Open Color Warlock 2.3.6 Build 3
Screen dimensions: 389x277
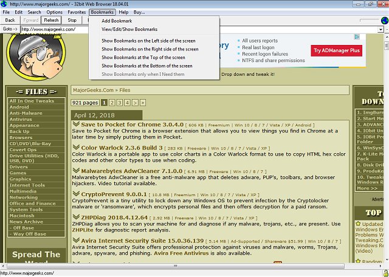tap(122, 148)
